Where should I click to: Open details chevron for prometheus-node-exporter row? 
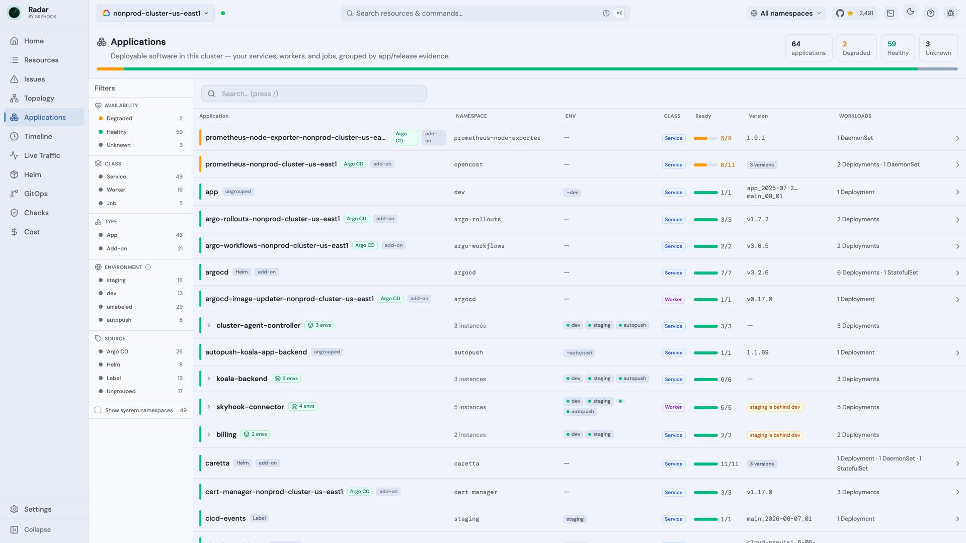tap(957, 138)
